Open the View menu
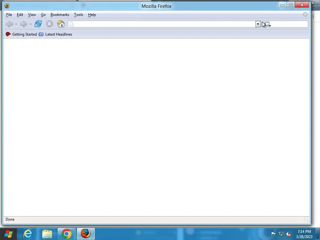 (x=32, y=15)
